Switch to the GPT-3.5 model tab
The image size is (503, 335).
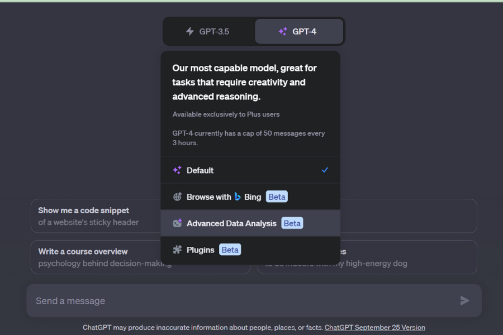point(209,31)
